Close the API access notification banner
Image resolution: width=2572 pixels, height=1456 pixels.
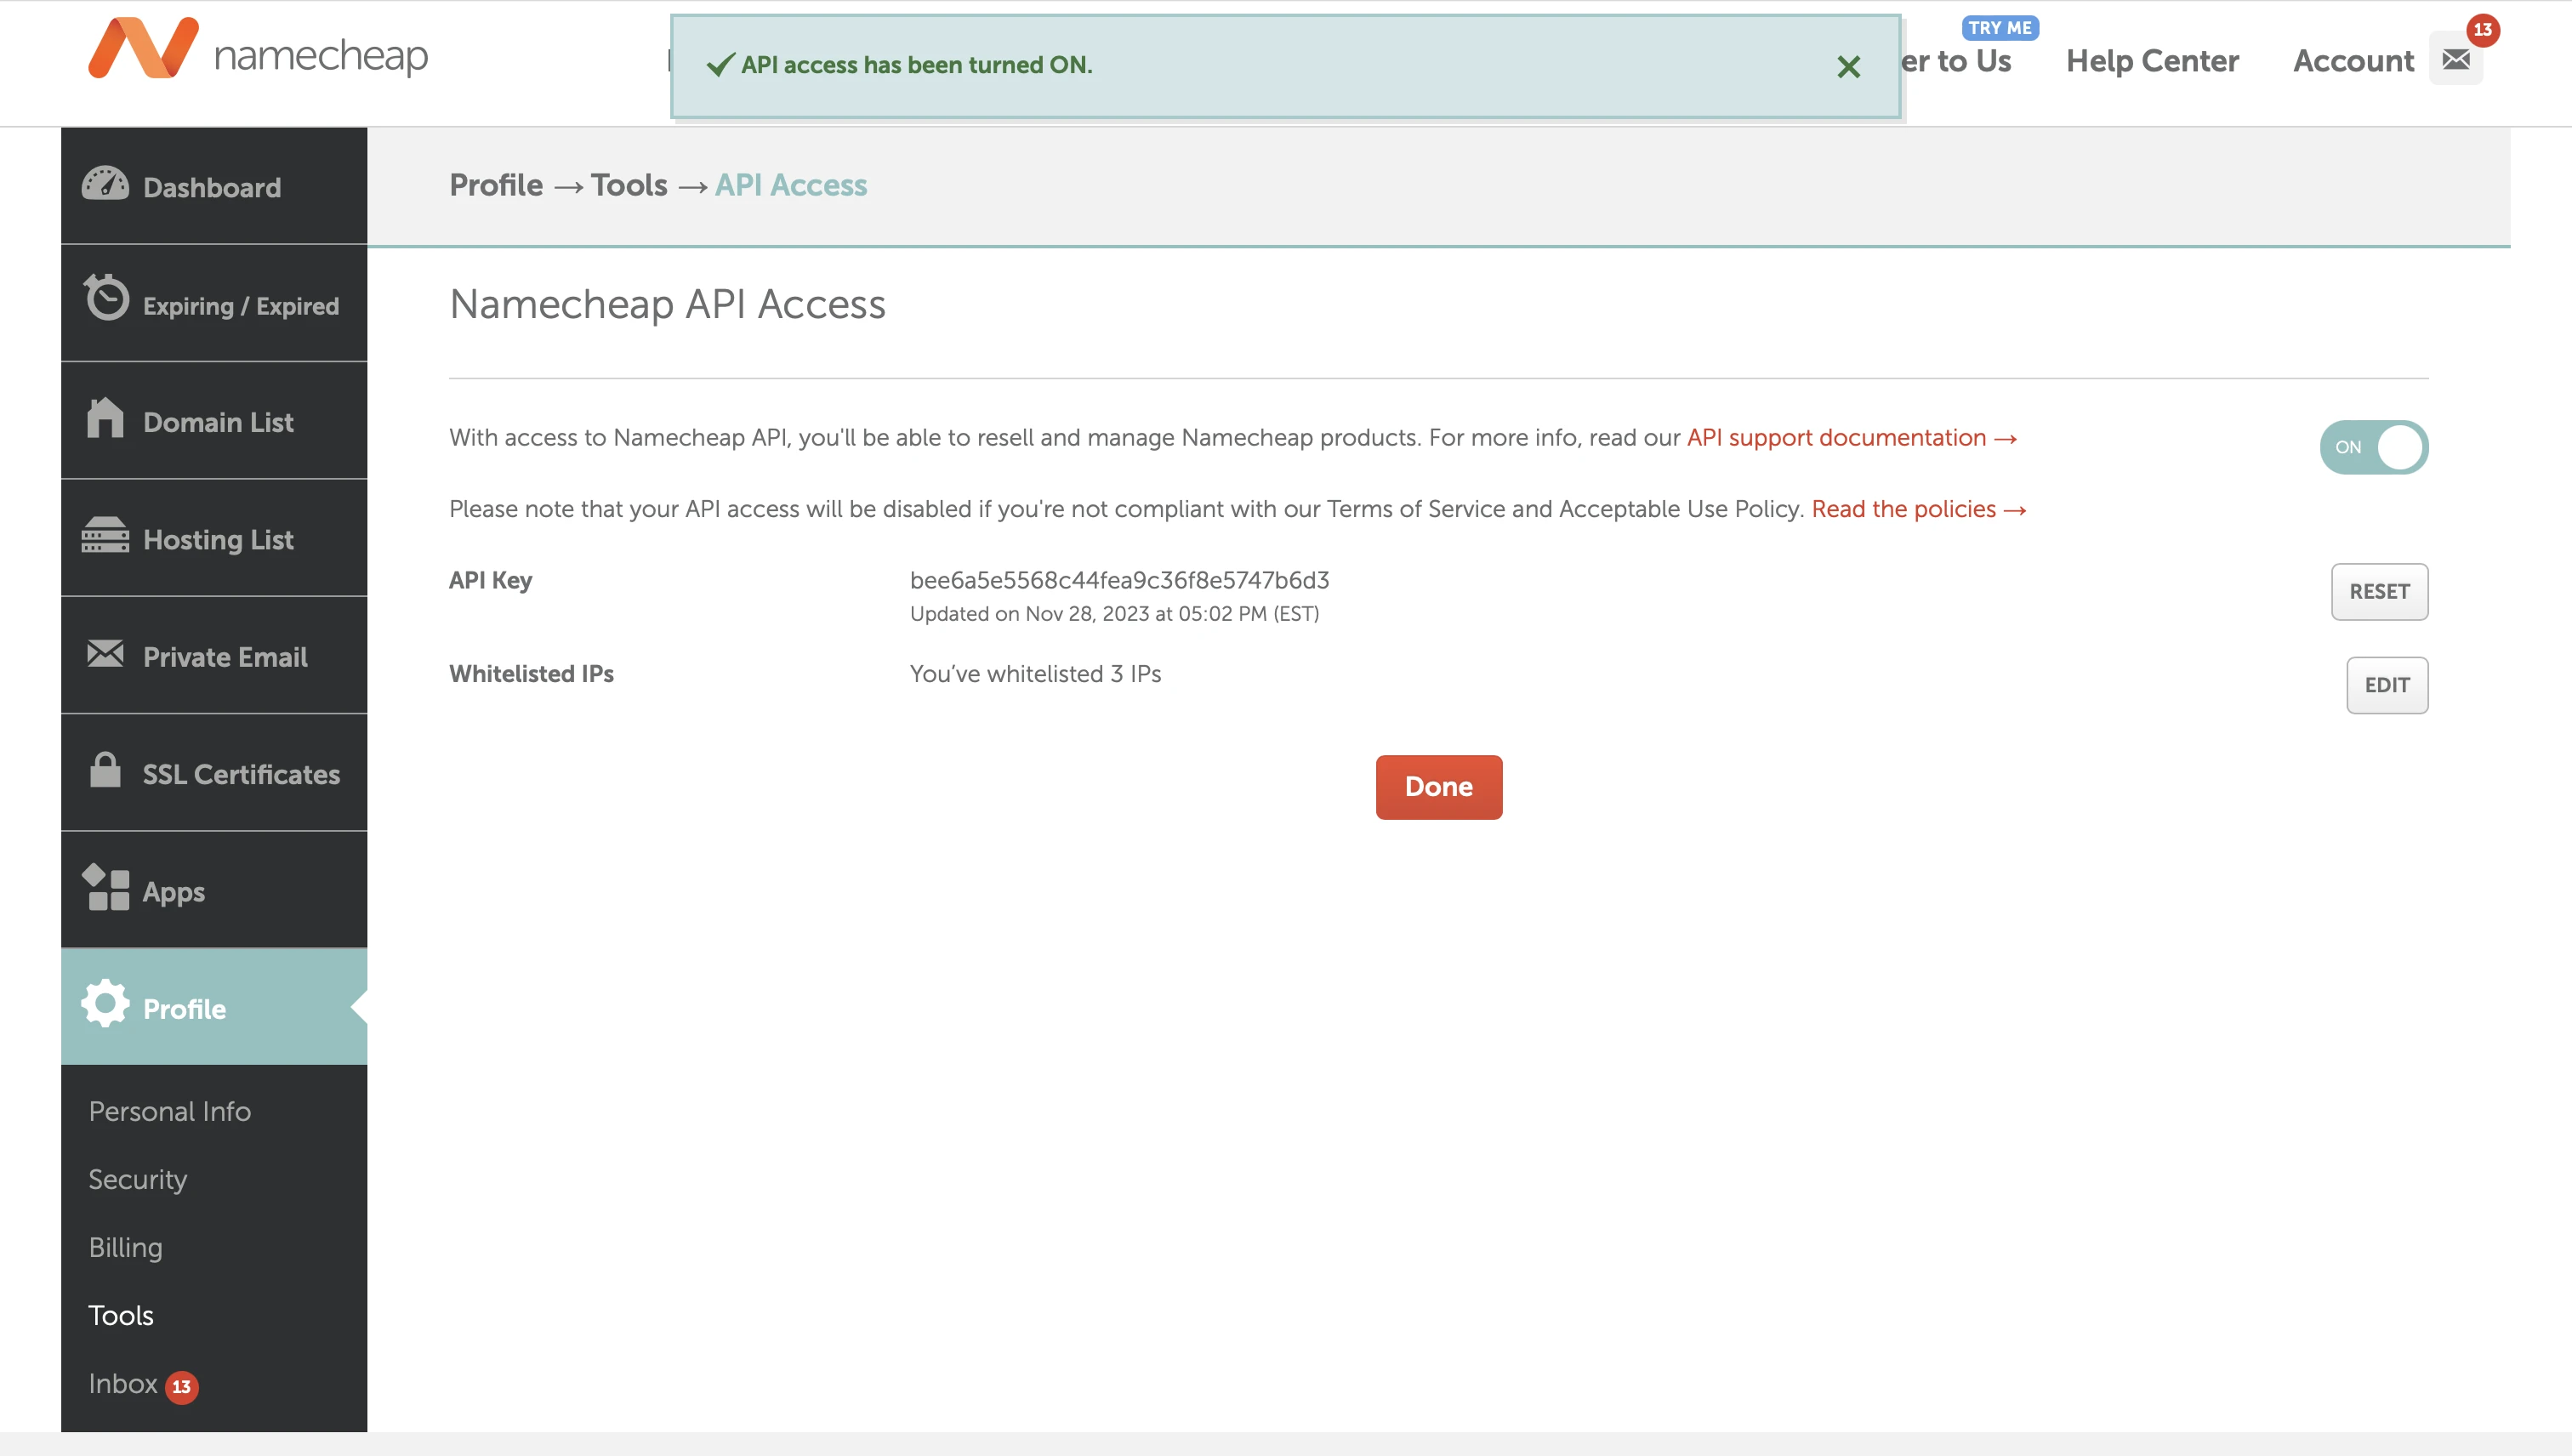[x=1848, y=67]
